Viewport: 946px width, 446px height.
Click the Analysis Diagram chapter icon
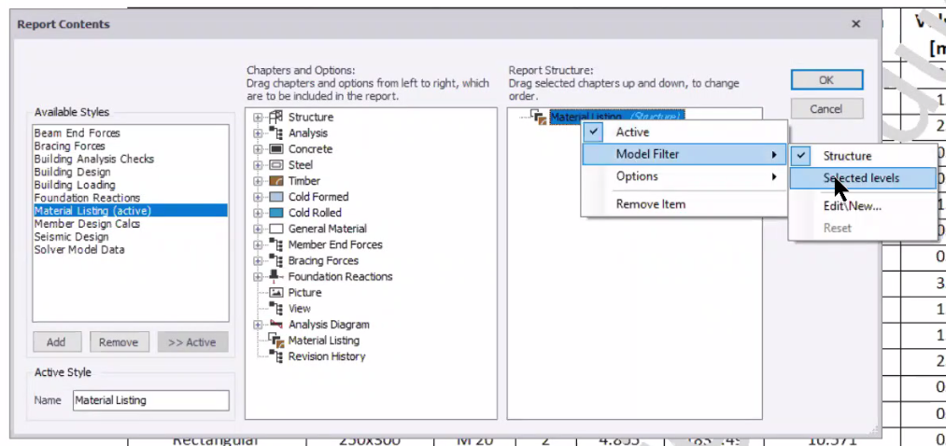(x=275, y=325)
